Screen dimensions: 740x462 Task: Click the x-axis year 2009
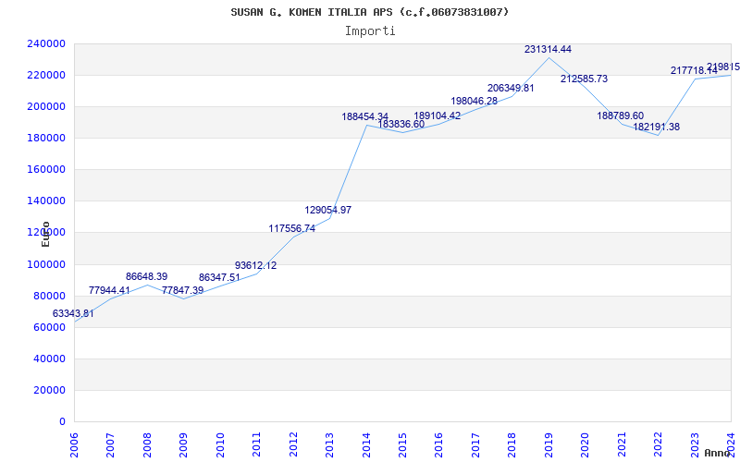pyautogui.click(x=183, y=445)
